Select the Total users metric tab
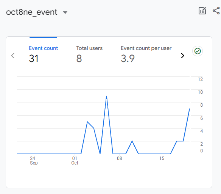This screenshot has width=221, height=194. [89, 48]
